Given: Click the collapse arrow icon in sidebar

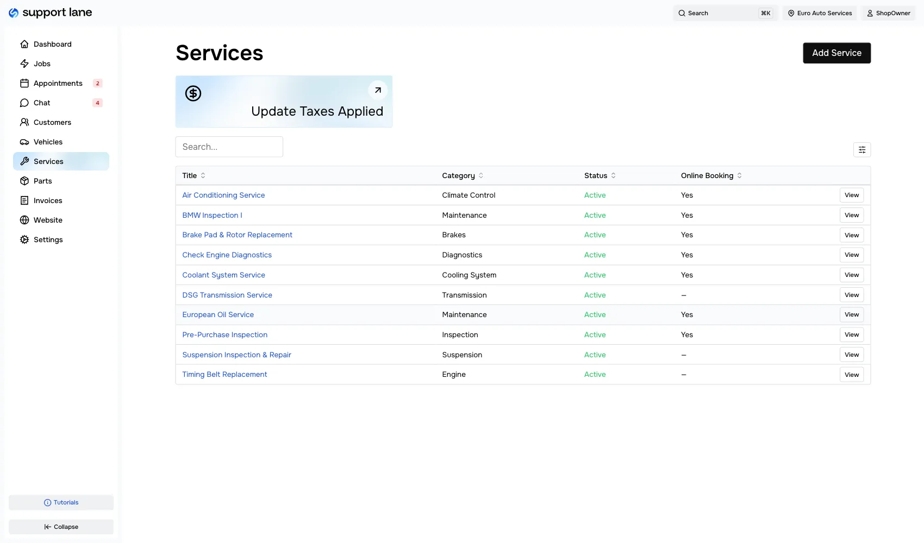Looking at the screenshot, I should pos(48,527).
